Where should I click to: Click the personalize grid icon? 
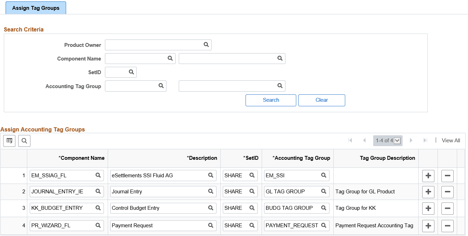(x=9, y=141)
